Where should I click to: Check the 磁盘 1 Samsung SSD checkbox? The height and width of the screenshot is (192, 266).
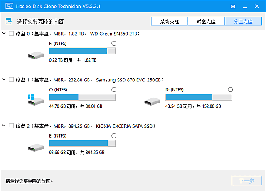coord(11,79)
